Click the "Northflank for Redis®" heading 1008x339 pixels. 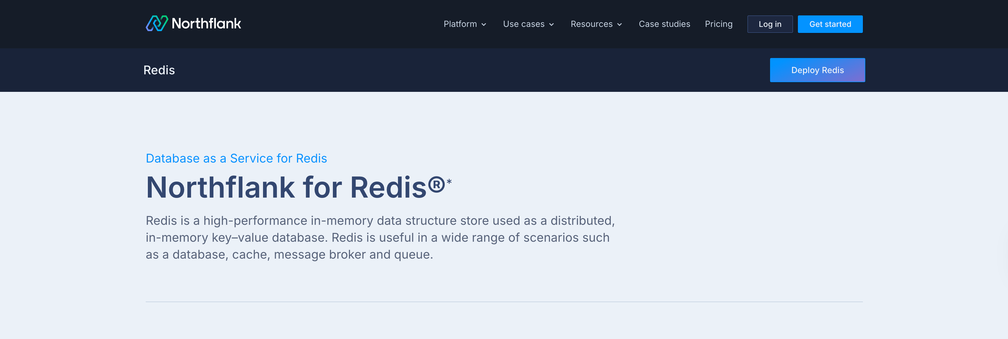(x=298, y=188)
